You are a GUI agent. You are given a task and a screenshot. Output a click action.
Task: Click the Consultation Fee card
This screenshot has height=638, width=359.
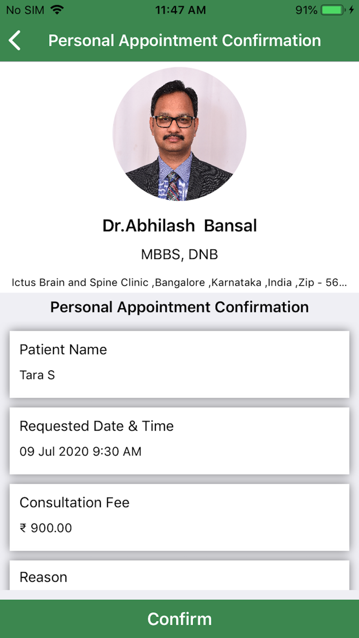180,517
